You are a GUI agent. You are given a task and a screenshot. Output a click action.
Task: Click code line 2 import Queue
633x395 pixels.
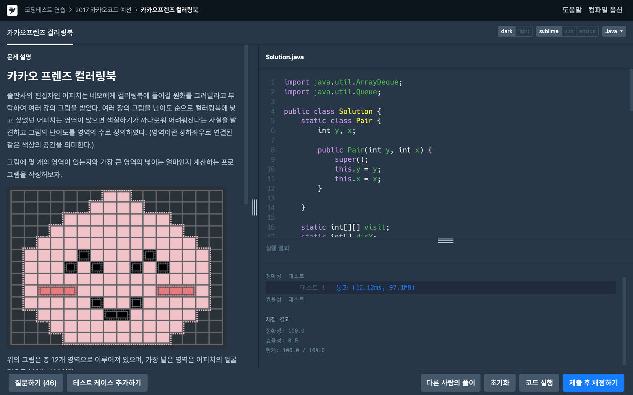click(332, 92)
